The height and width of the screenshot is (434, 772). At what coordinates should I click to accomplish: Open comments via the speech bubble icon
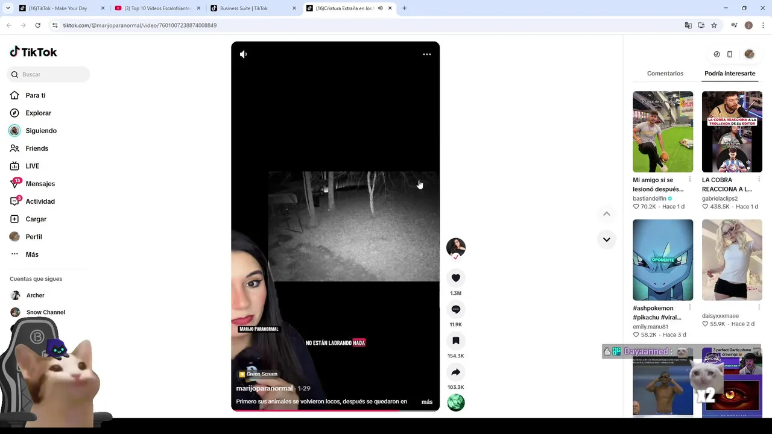[456, 309]
